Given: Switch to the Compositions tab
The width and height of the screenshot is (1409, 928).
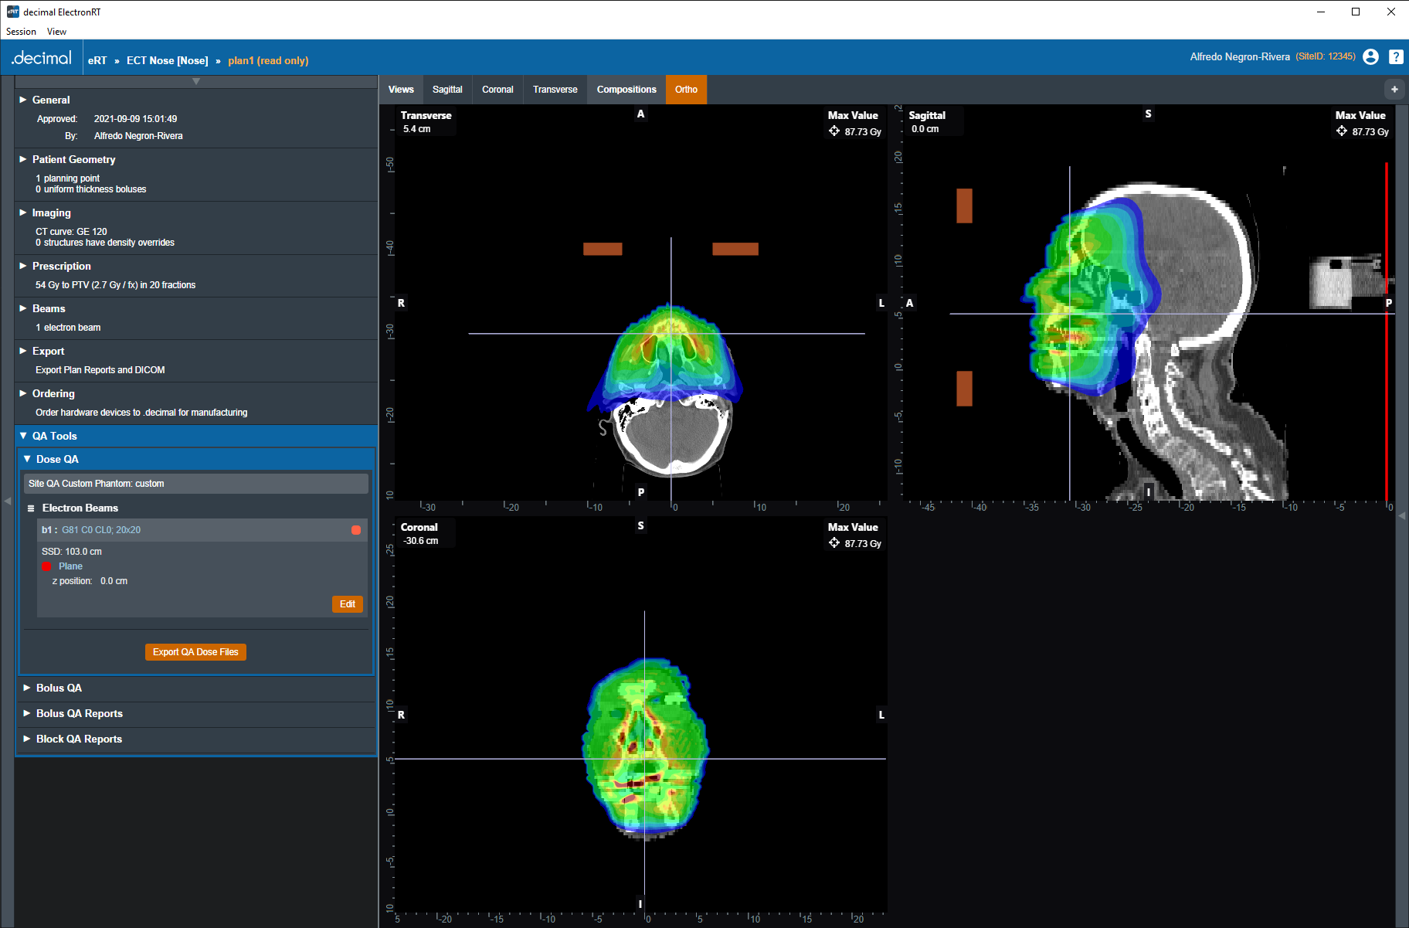Looking at the screenshot, I should (626, 90).
